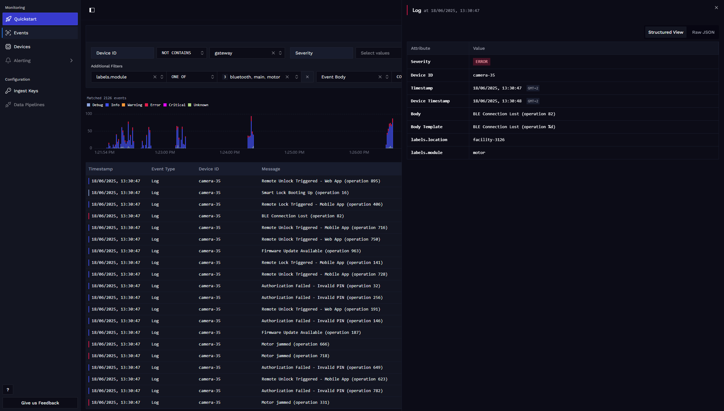Viewport: 724px width, 411px height.
Task: Open 'Firmware Update Available (operation 963)' event
Action: coord(244,251)
